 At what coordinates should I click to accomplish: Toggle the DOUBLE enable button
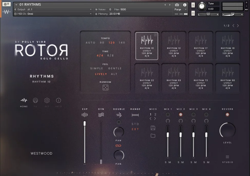pyautogui.click(x=119, y=122)
